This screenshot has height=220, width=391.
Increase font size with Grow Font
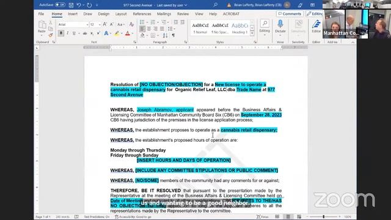pos(105,24)
